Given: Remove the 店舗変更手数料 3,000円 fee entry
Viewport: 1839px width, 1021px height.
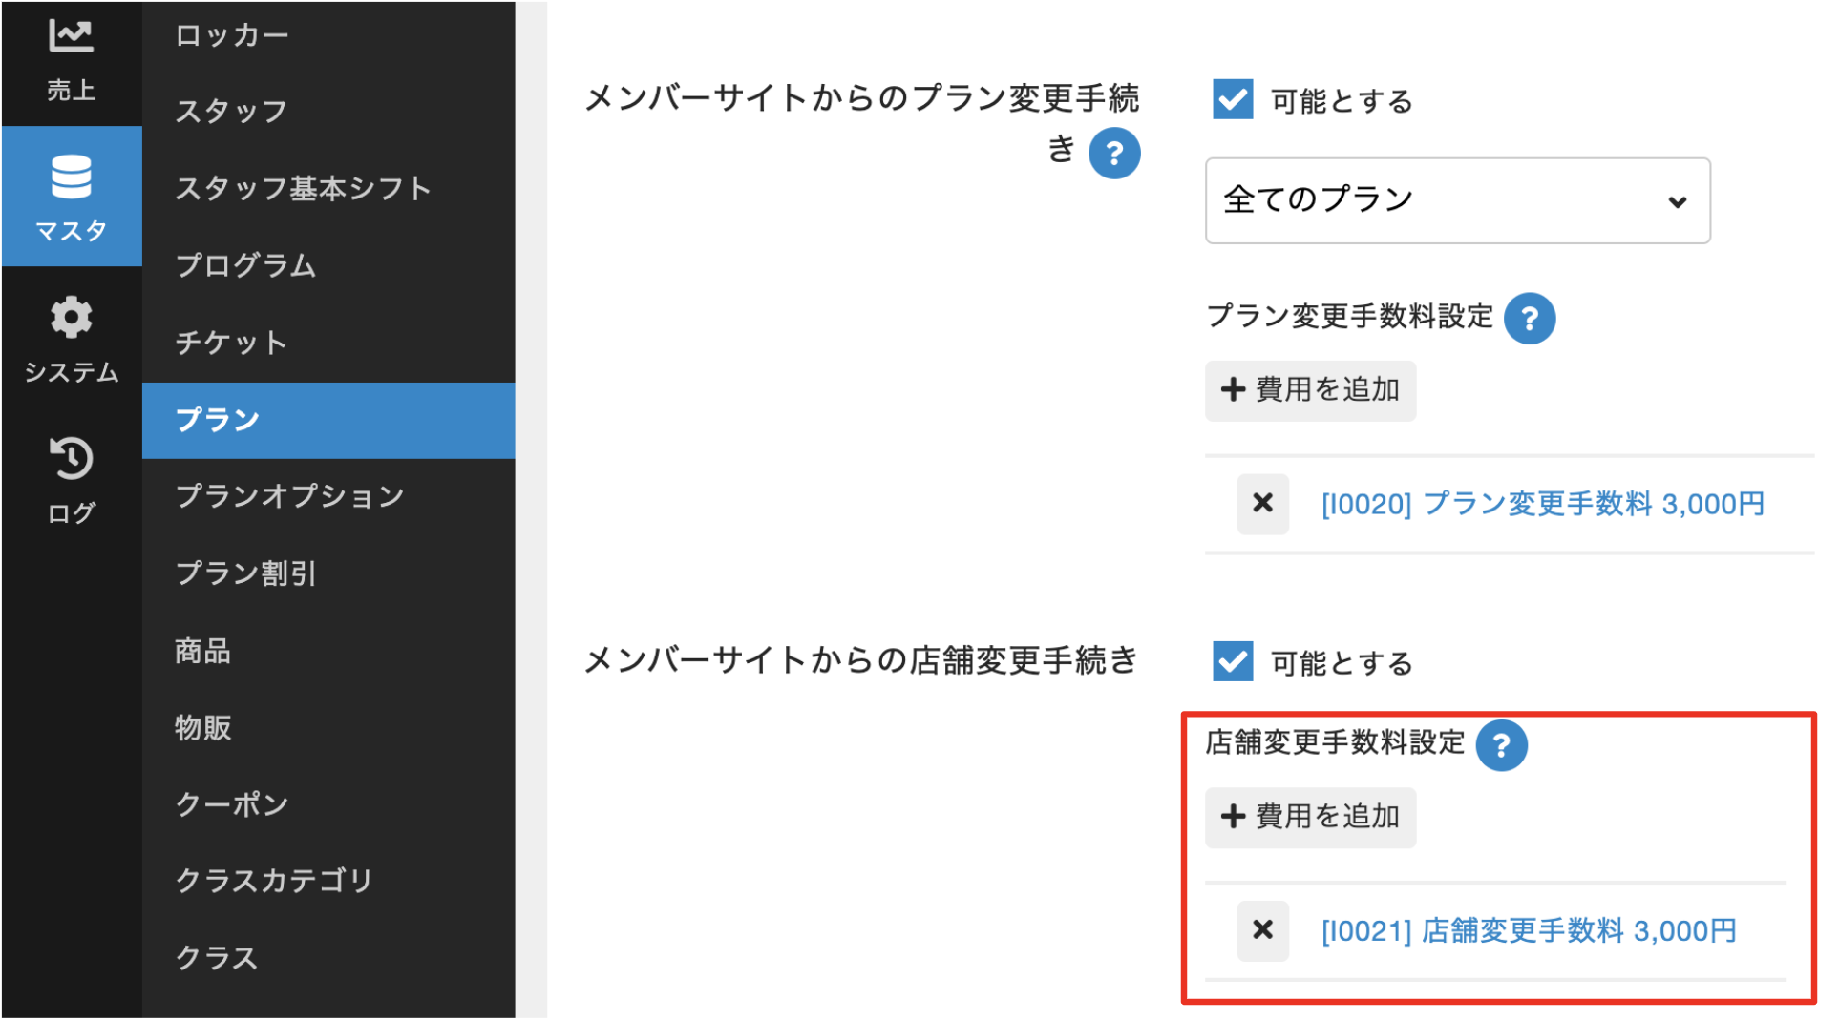Looking at the screenshot, I should click(1262, 930).
